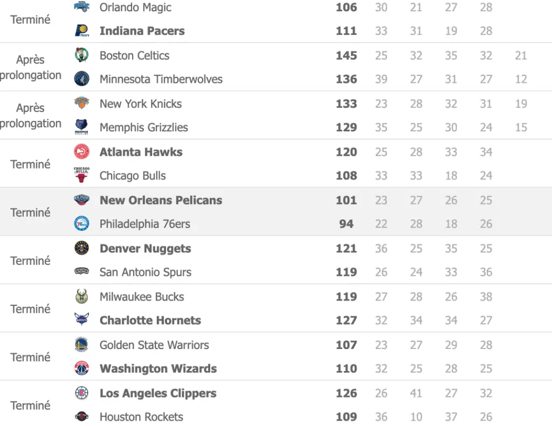Click the Milwaukee Bucks logo
This screenshot has width=552, height=426.
81,297
